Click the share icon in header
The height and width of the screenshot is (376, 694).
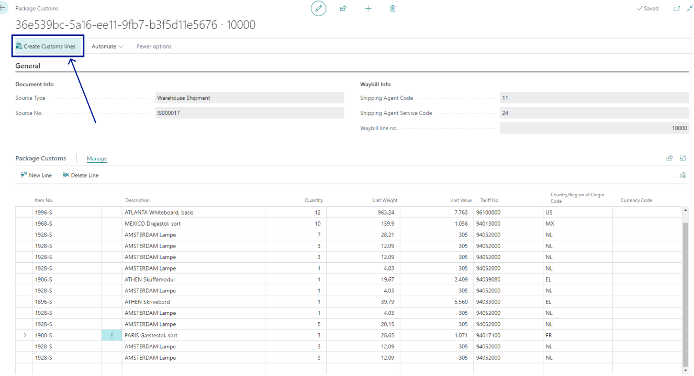tap(343, 8)
